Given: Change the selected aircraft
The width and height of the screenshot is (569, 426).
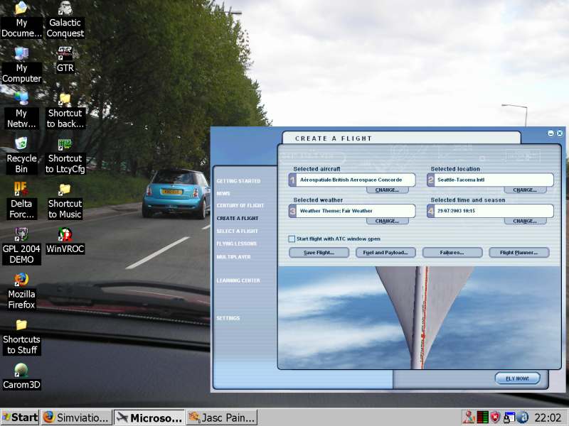Looking at the screenshot, I should (387, 190).
